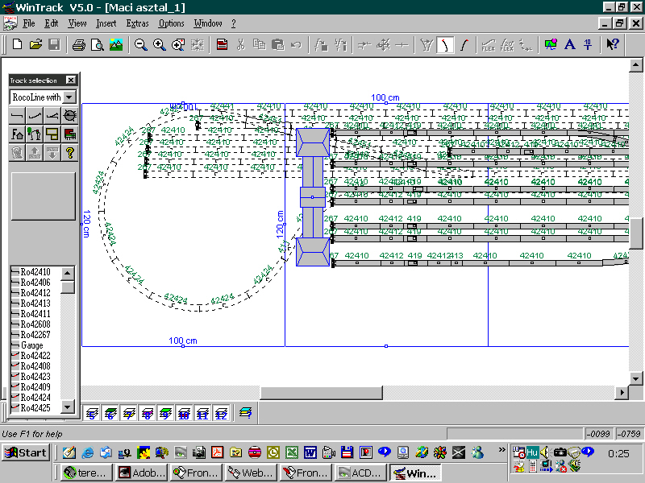Click the track list scroll down arrow
This screenshot has width=645, height=483.
[67, 407]
